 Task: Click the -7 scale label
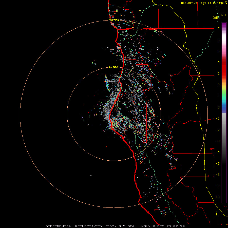218,186
